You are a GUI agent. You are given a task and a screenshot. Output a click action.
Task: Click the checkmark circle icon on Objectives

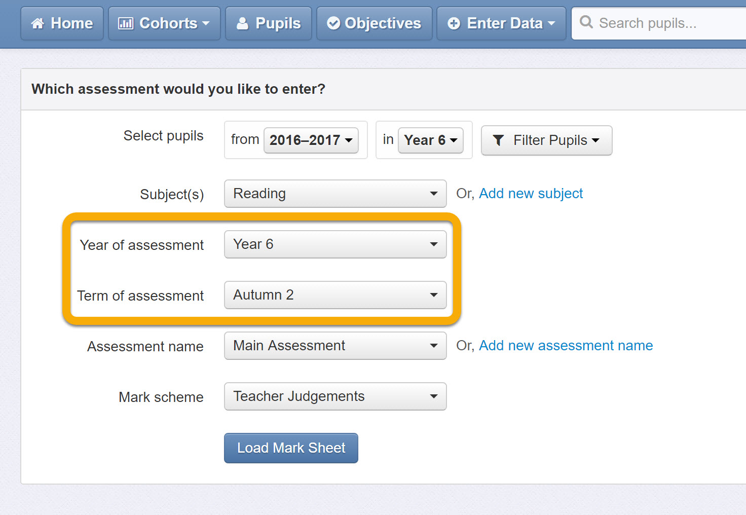coord(333,23)
